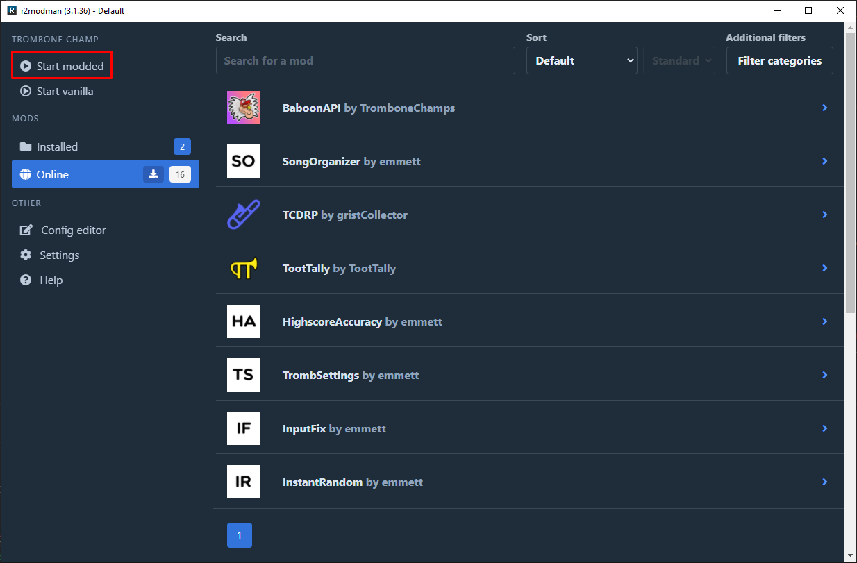
Task: Open the Default sort dropdown
Action: point(582,60)
